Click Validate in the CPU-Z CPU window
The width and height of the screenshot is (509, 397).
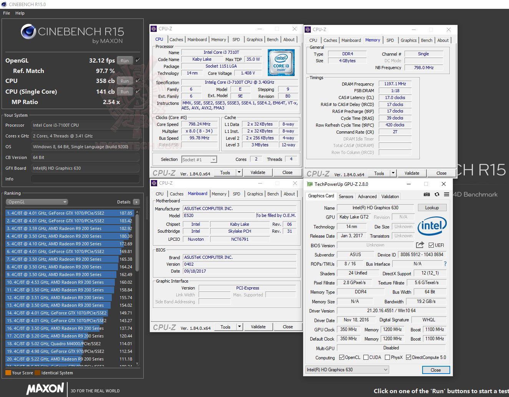(x=258, y=172)
